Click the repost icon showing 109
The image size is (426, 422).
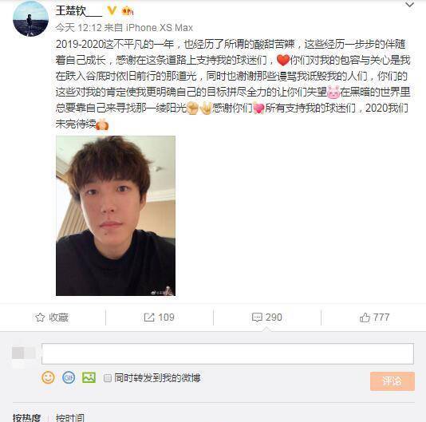click(149, 317)
